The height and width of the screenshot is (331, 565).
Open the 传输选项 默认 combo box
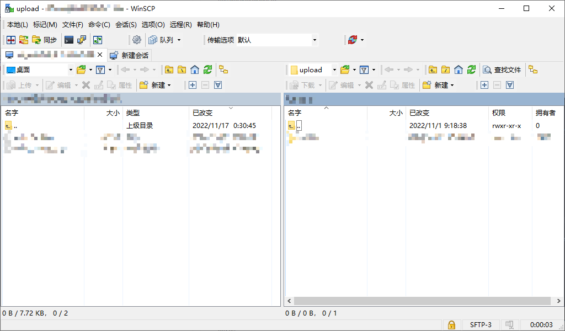pyautogui.click(x=315, y=40)
